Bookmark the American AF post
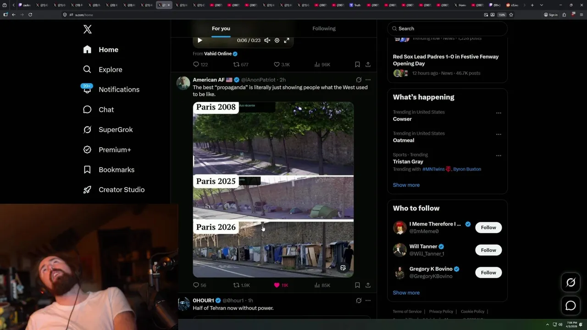587x330 pixels. [357, 285]
